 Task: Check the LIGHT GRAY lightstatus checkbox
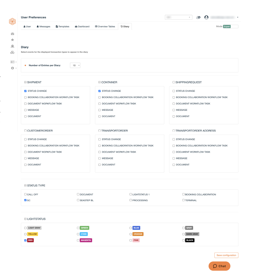(26, 228)
